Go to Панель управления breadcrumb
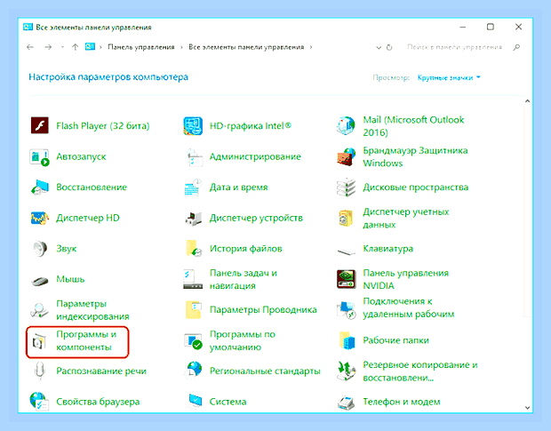The width and height of the screenshot is (551, 431). coord(141,47)
